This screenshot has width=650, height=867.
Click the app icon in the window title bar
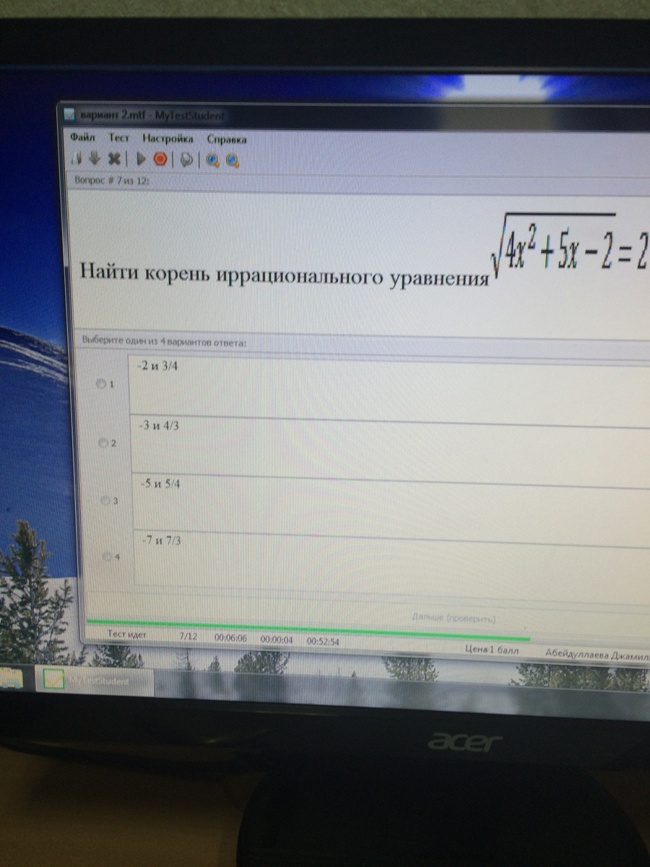tap(69, 113)
